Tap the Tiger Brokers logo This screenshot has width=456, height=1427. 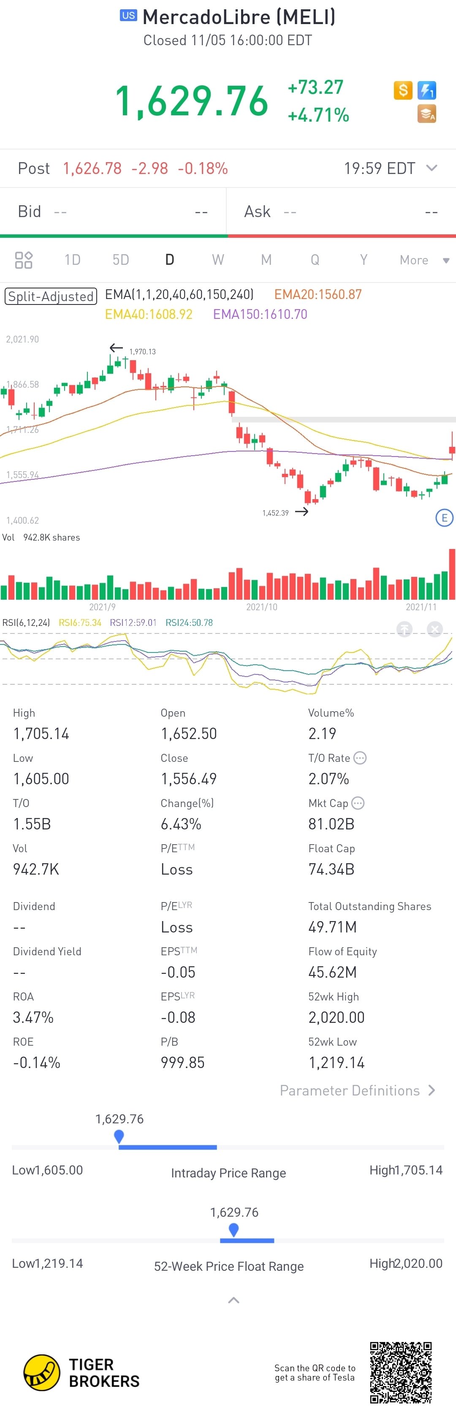click(81, 1373)
